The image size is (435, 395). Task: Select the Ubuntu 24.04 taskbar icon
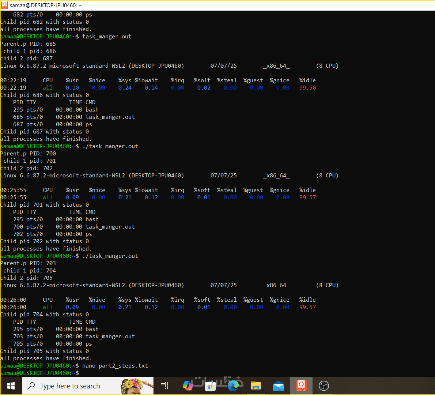click(x=301, y=386)
